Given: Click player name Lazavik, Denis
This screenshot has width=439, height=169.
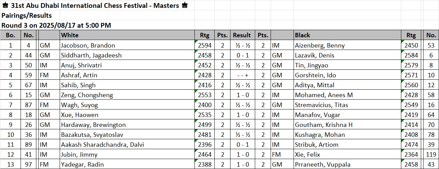Looking at the screenshot, I should 315,55.
